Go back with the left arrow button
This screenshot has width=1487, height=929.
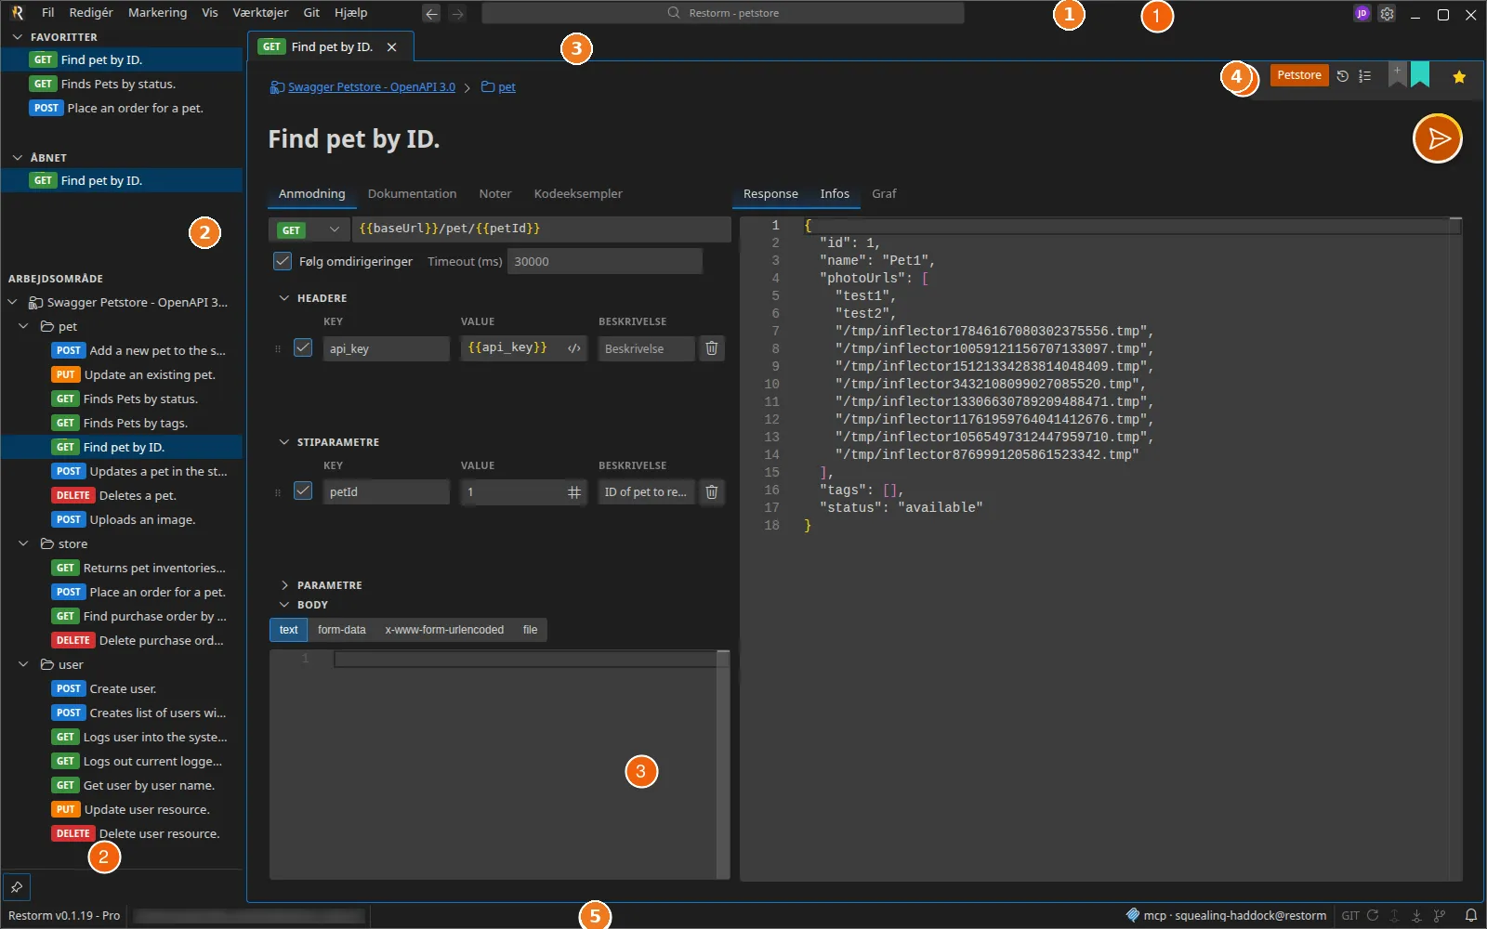(431, 14)
